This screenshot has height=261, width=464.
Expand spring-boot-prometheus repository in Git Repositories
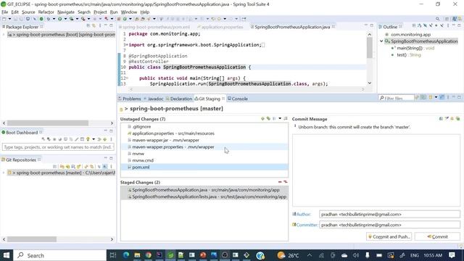coord(4,173)
